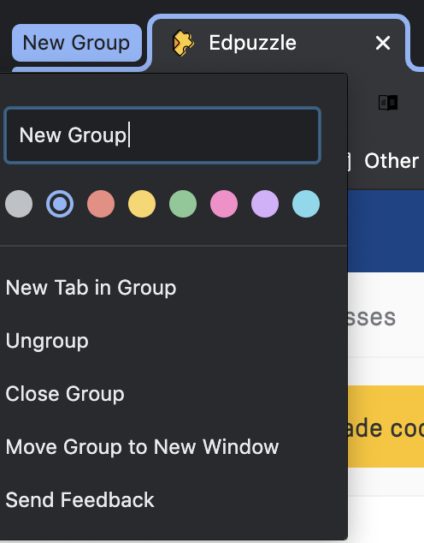Screen dimensions: 424x543
Task: Click the Edpuzzle favicon on the tab
Action: pos(183,43)
